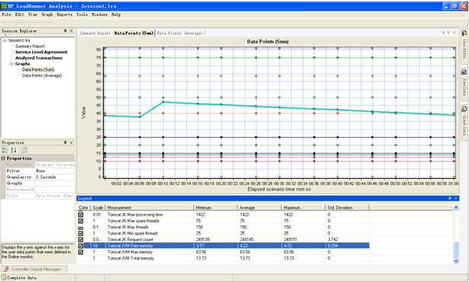Collapse the Session1.lra tree node

click(5, 40)
